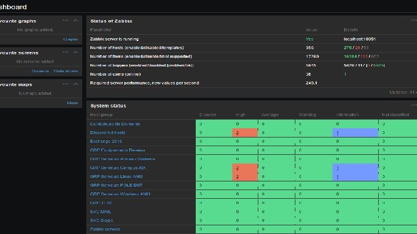
Task: Follow the Slide shows link
Action: coord(65,71)
